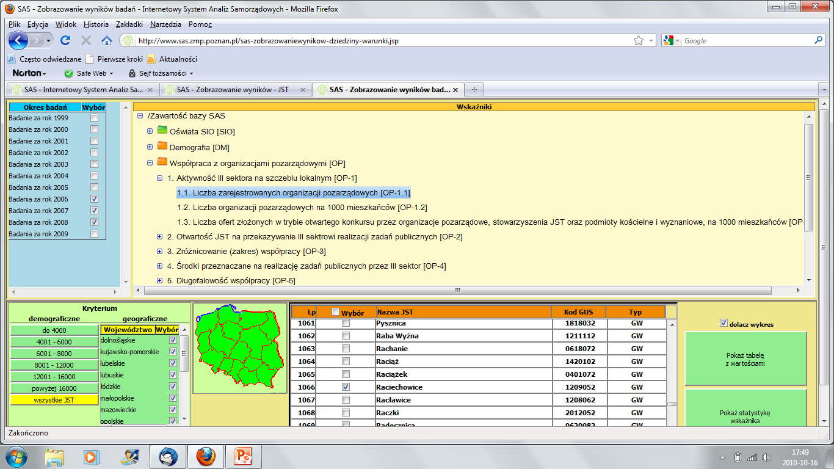Click the Thunderbird icon in the taskbar
834x469 pixels.
[x=168, y=456]
